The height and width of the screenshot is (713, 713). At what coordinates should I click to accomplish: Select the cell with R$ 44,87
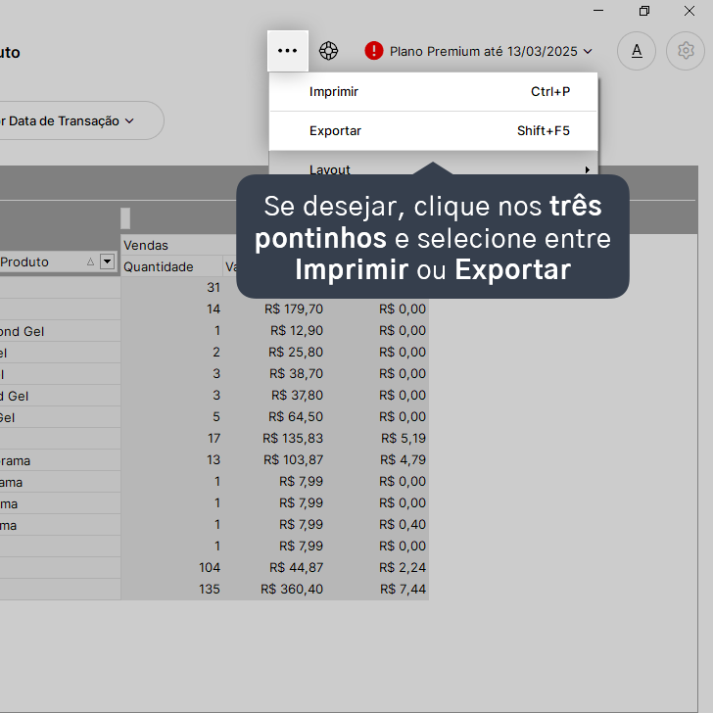[x=296, y=567]
